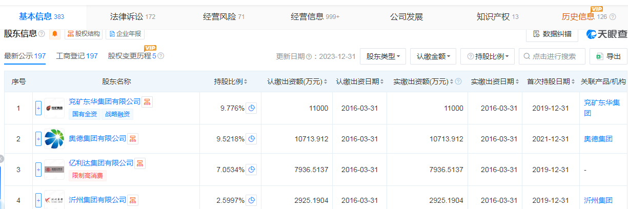Screen dimensions: 628x209
Task: Open 股权变更历程 VIP sub-tab
Action: tap(132, 56)
